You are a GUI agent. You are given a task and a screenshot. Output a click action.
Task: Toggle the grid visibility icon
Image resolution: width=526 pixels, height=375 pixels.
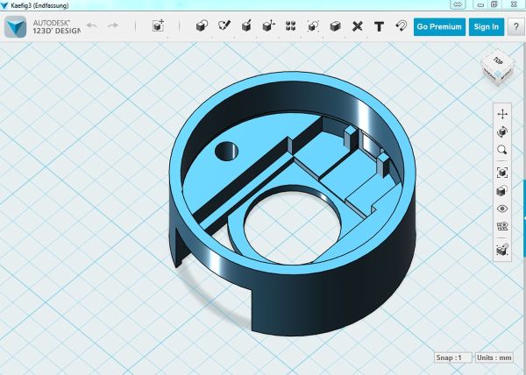click(x=502, y=226)
